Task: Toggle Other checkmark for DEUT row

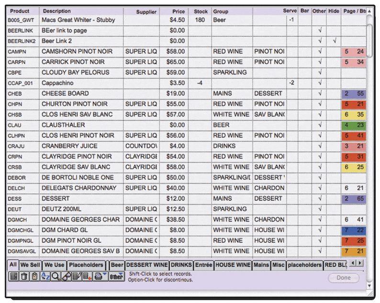Action: pos(319,209)
